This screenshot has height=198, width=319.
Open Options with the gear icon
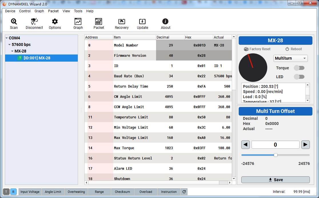[x=55, y=22]
